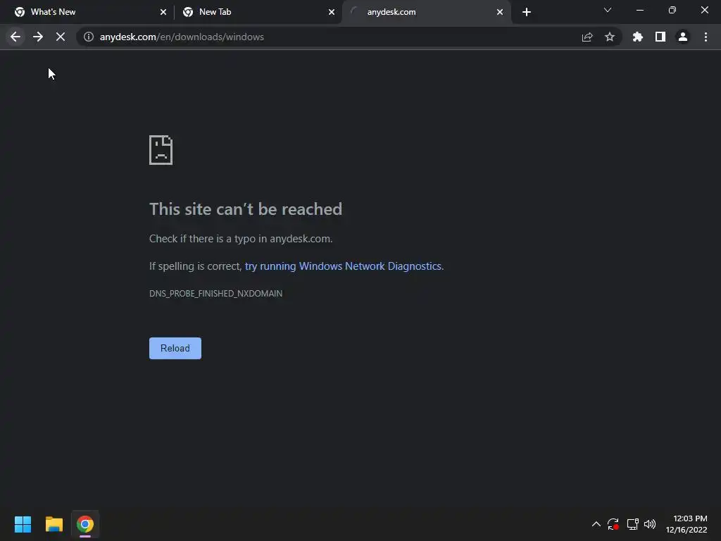Bookmark this tab with the star

click(x=610, y=37)
